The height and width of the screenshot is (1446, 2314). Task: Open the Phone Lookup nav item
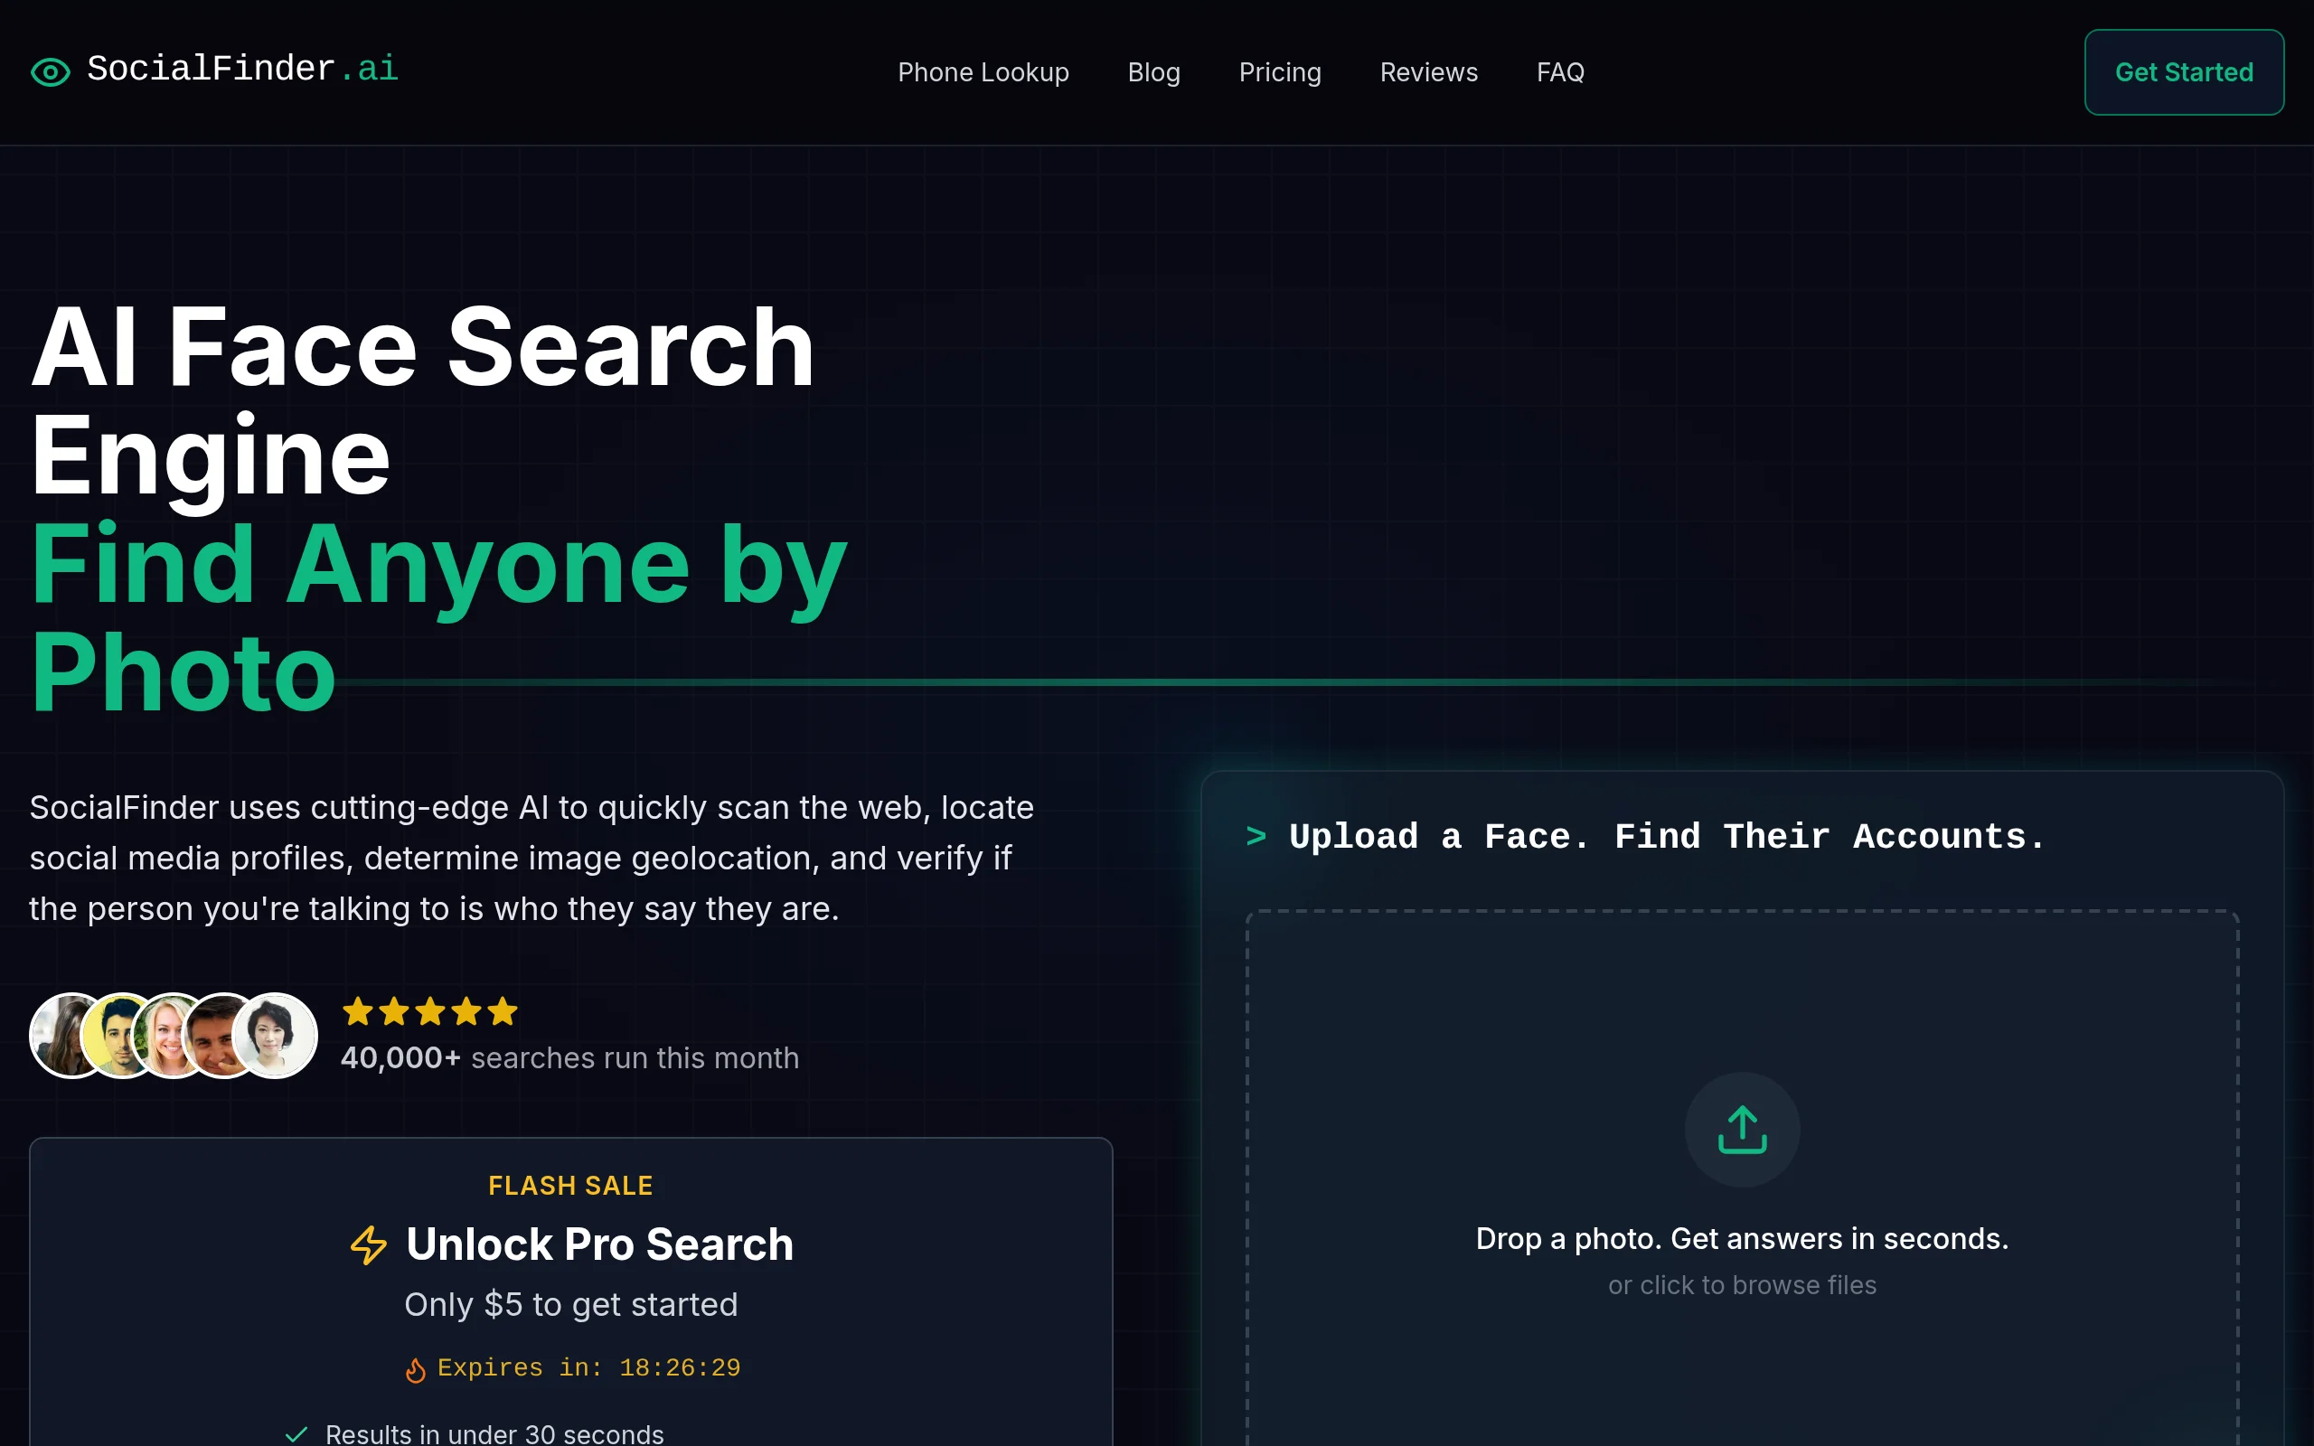[x=983, y=71]
